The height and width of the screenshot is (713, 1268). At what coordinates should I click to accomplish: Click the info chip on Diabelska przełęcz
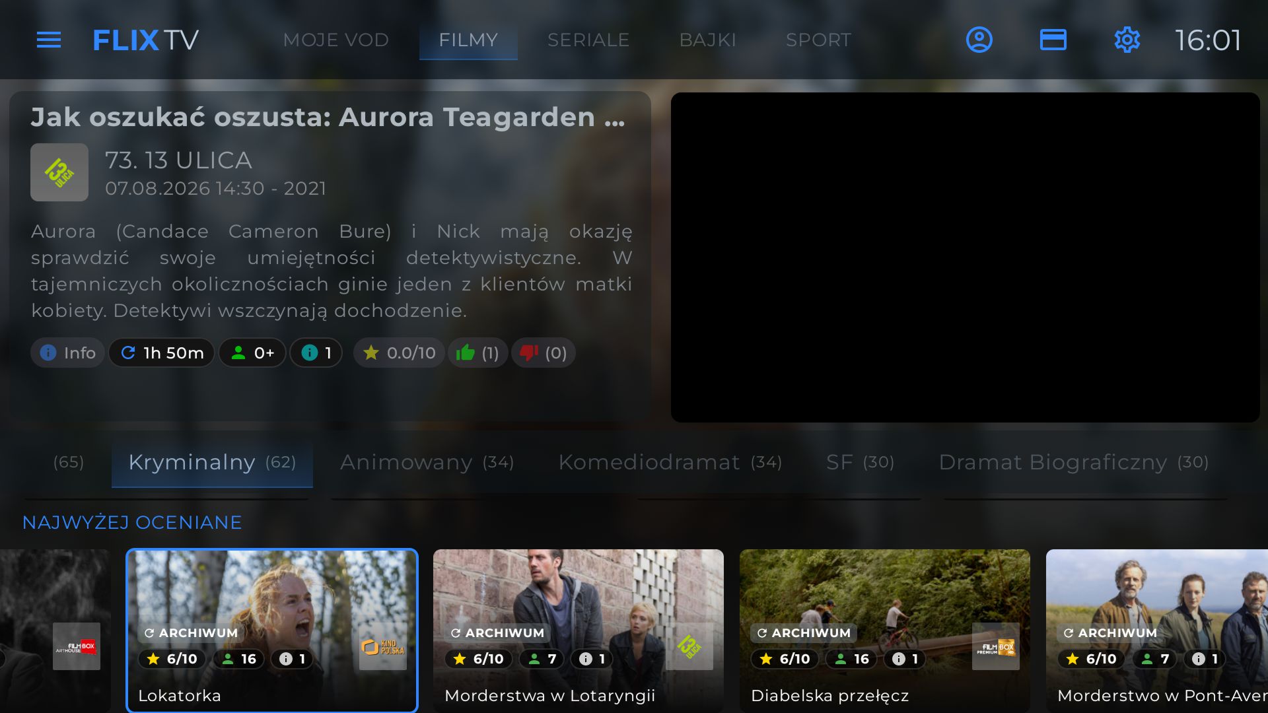point(905,659)
